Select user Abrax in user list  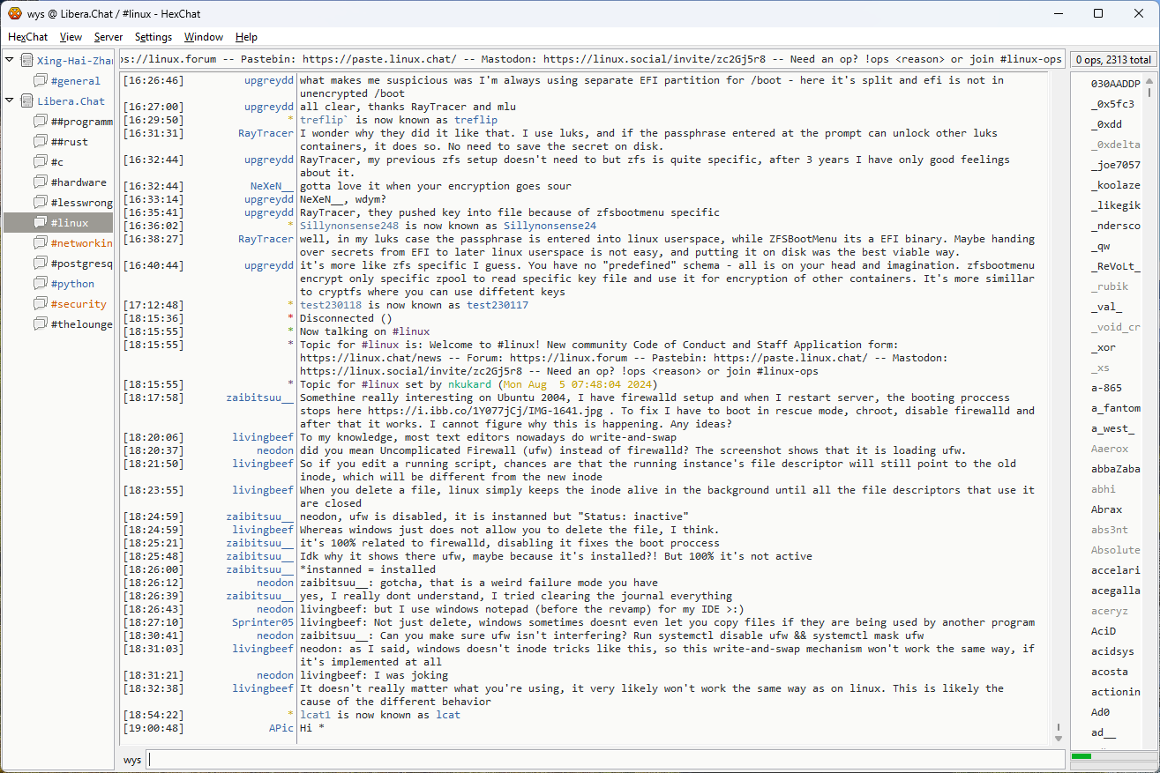coord(1106,509)
